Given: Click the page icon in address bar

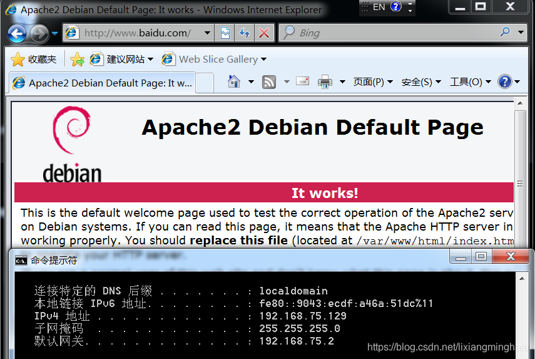Looking at the screenshot, I should click(x=72, y=33).
